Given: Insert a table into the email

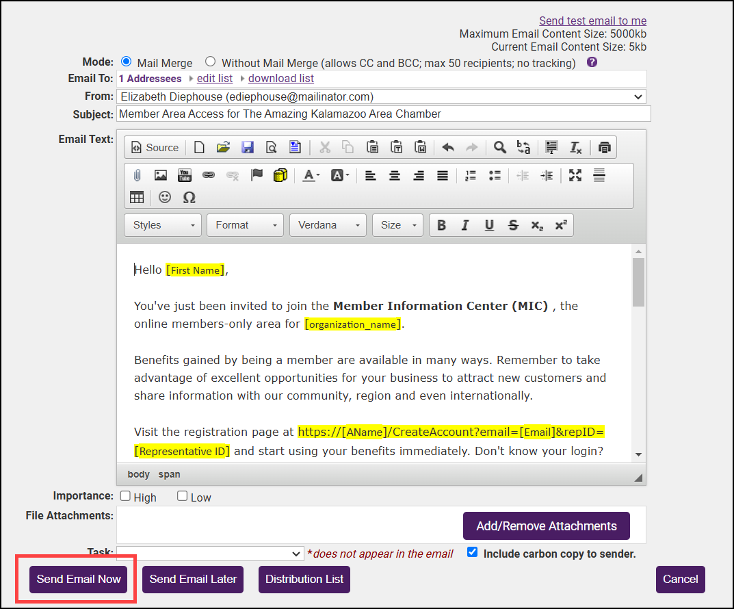Looking at the screenshot, I should coord(137,197).
